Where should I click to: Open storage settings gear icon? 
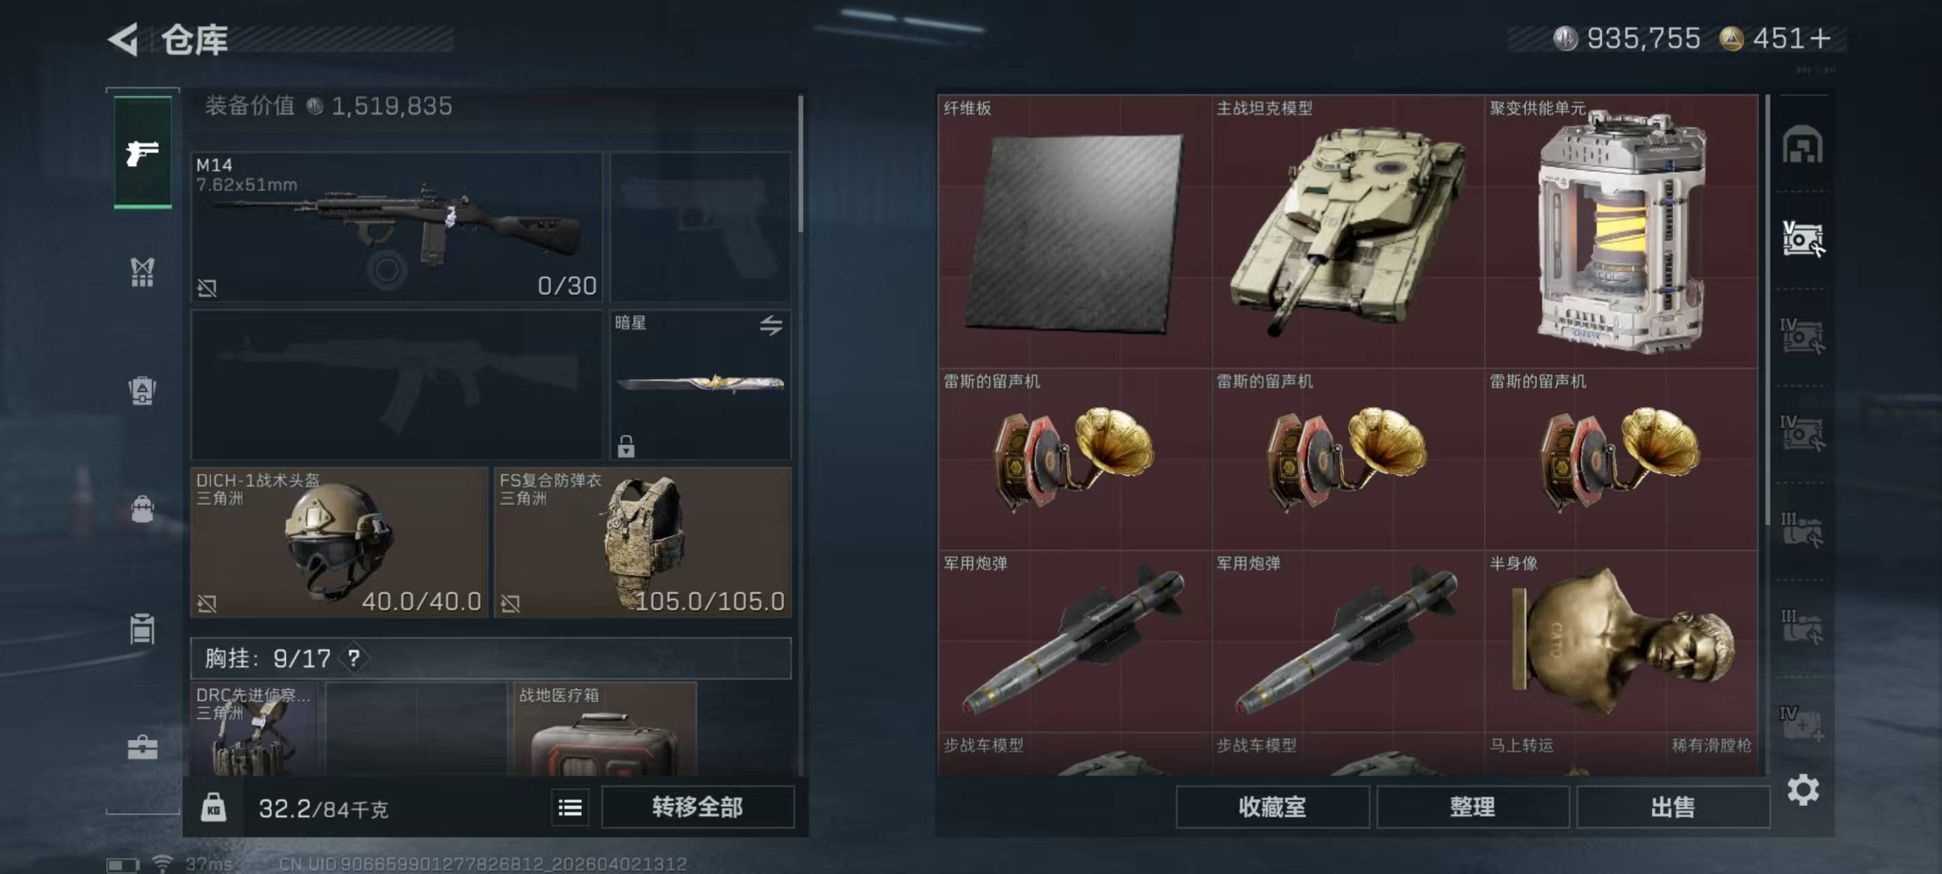pos(1803,789)
